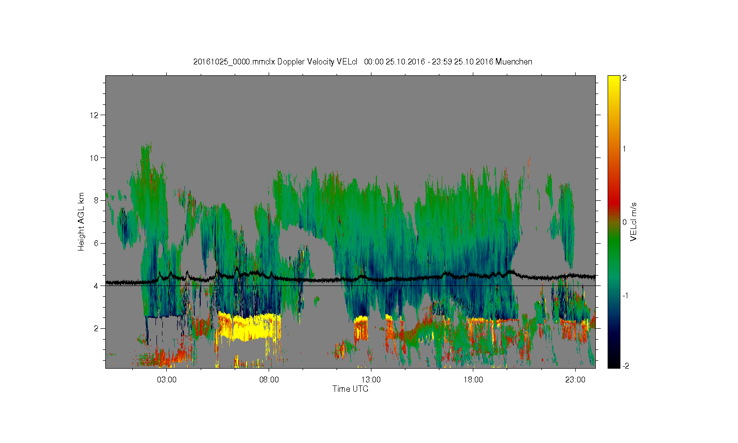Image resolution: width=738 pixels, height=443 pixels.
Task: Click the colorbar value 0
Action: 624,222
